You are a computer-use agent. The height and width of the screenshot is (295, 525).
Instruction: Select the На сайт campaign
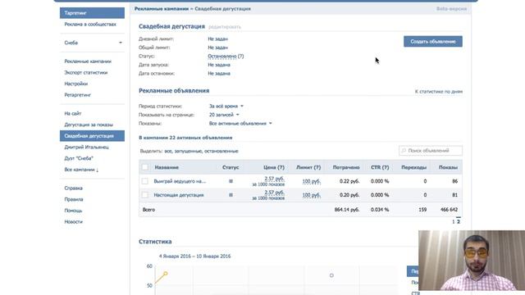pos(73,113)
